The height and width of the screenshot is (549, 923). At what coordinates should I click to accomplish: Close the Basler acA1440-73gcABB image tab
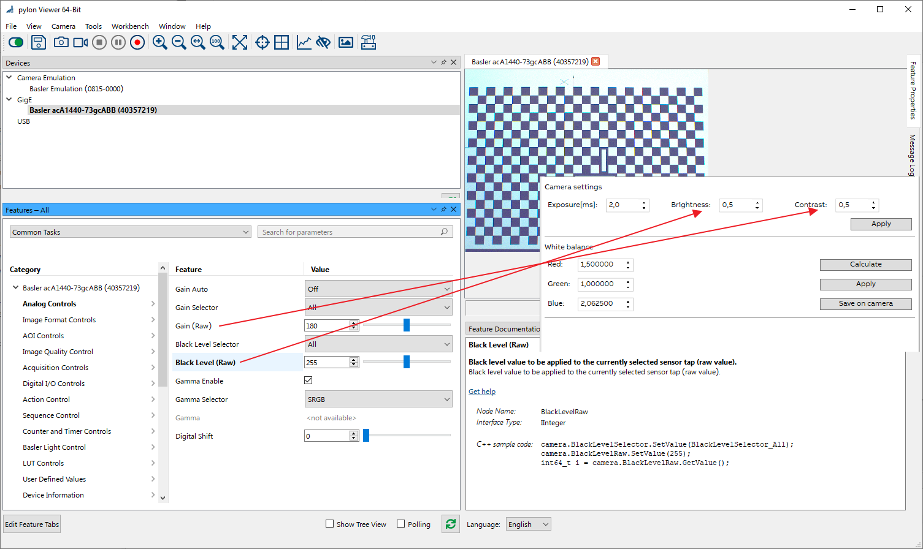[x=596, y=61]
